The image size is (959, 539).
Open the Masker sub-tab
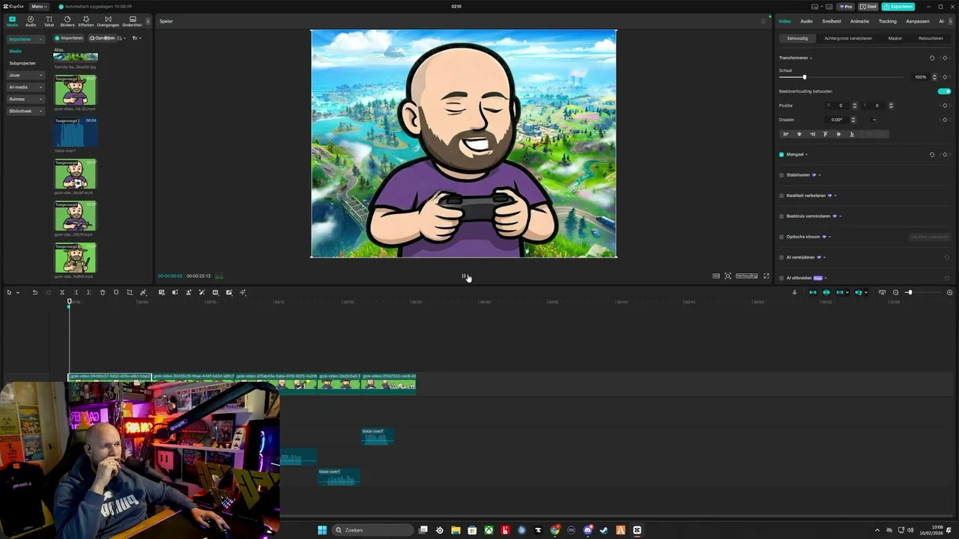click(x=895, y=38)
